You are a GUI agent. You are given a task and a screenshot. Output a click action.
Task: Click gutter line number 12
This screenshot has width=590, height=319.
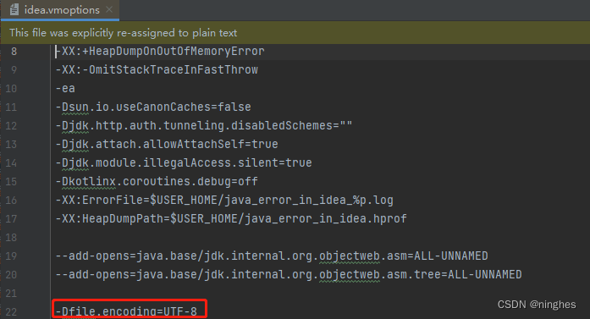point(11,125)
